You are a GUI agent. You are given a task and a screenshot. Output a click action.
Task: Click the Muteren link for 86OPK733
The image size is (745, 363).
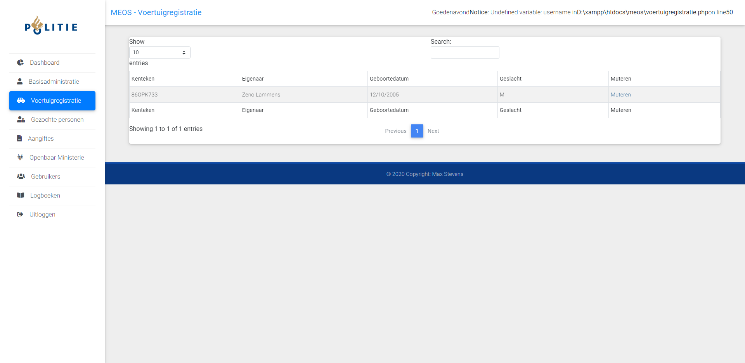pyautogui.click(x=620, y=95)
